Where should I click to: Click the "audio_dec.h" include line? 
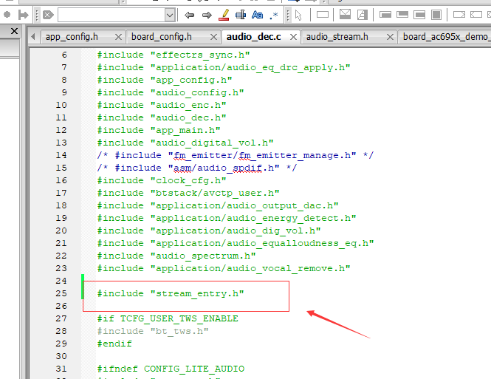click(x=162, y=117)
